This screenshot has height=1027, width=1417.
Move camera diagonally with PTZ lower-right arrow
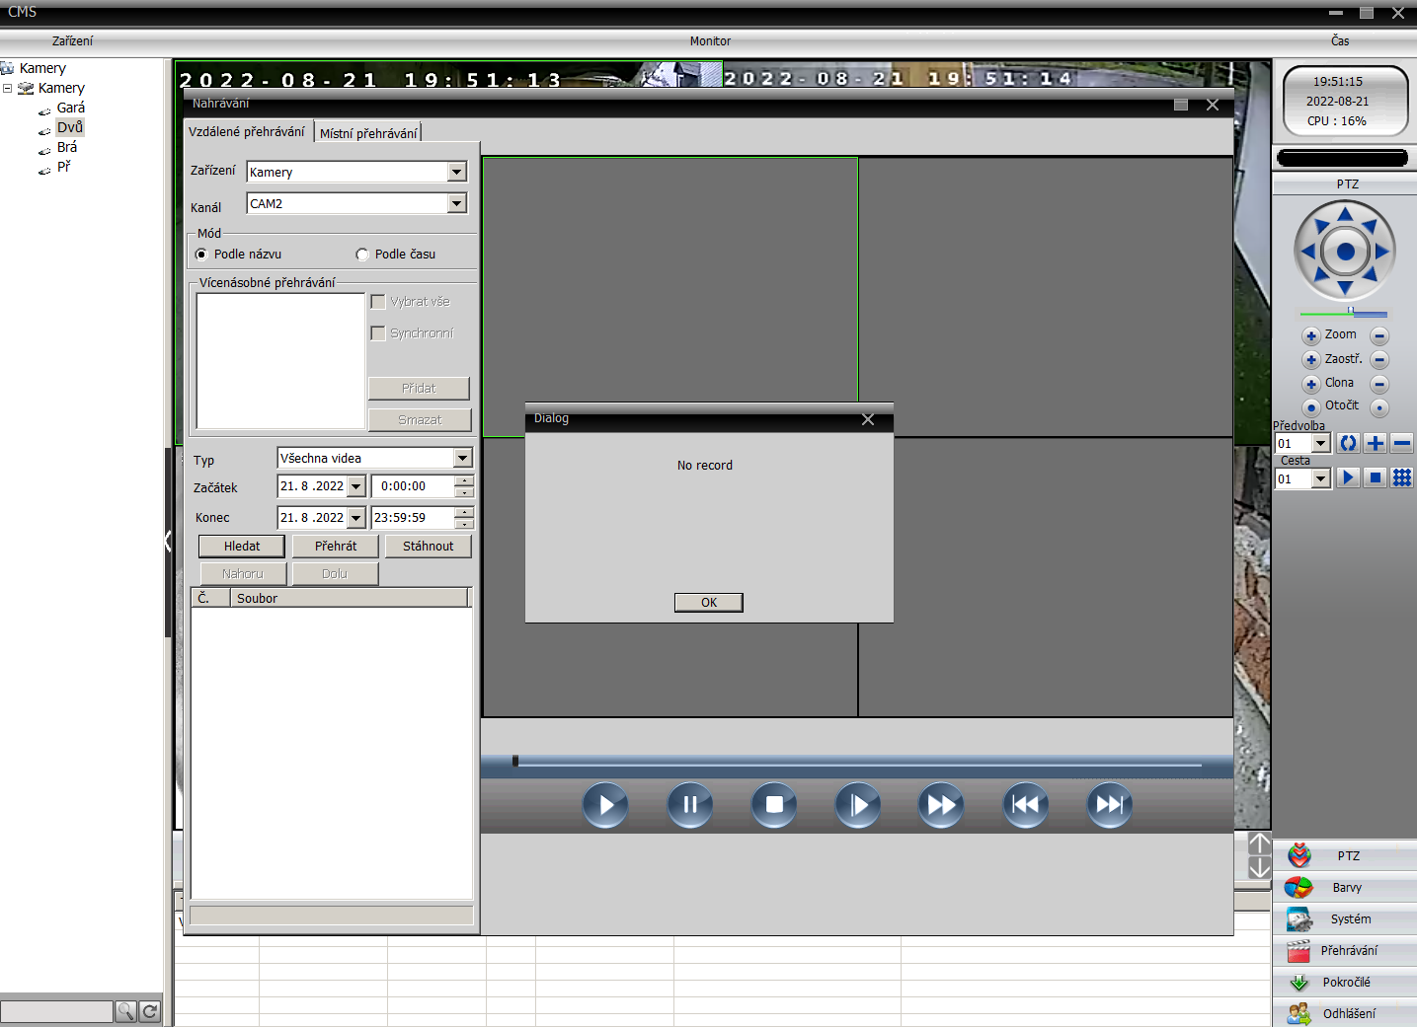1370,276
